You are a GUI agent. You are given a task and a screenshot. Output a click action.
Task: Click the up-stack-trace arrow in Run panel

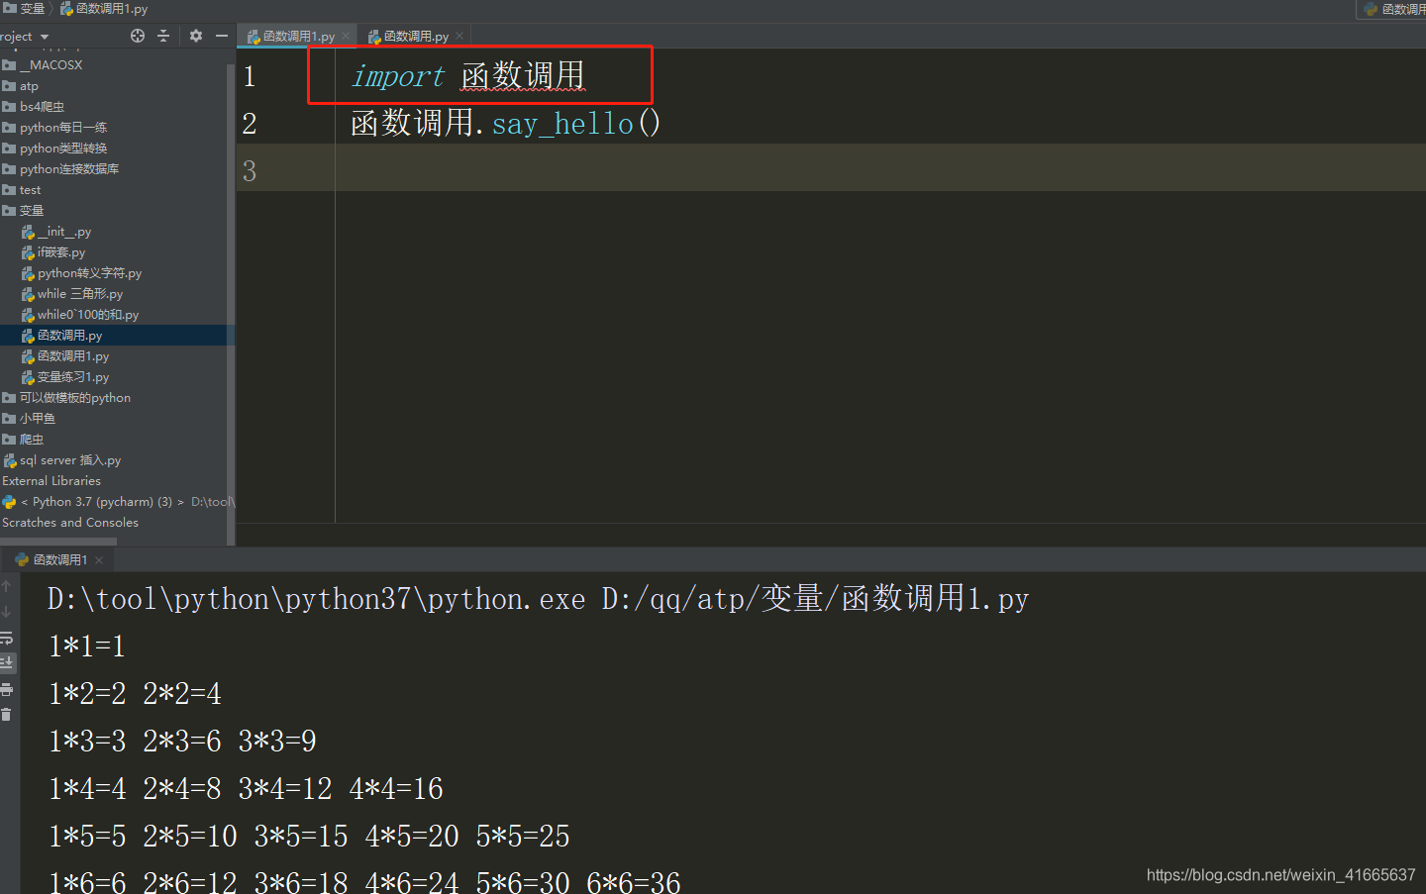(7, 586)
